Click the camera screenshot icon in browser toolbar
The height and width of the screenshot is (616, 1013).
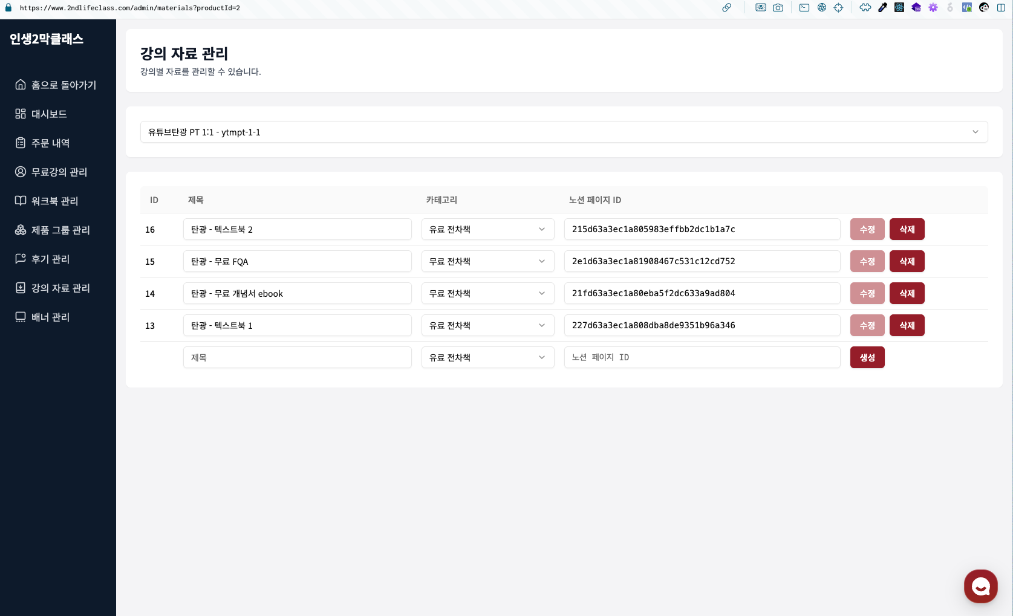pyautogui.click(x=778, y=8)
